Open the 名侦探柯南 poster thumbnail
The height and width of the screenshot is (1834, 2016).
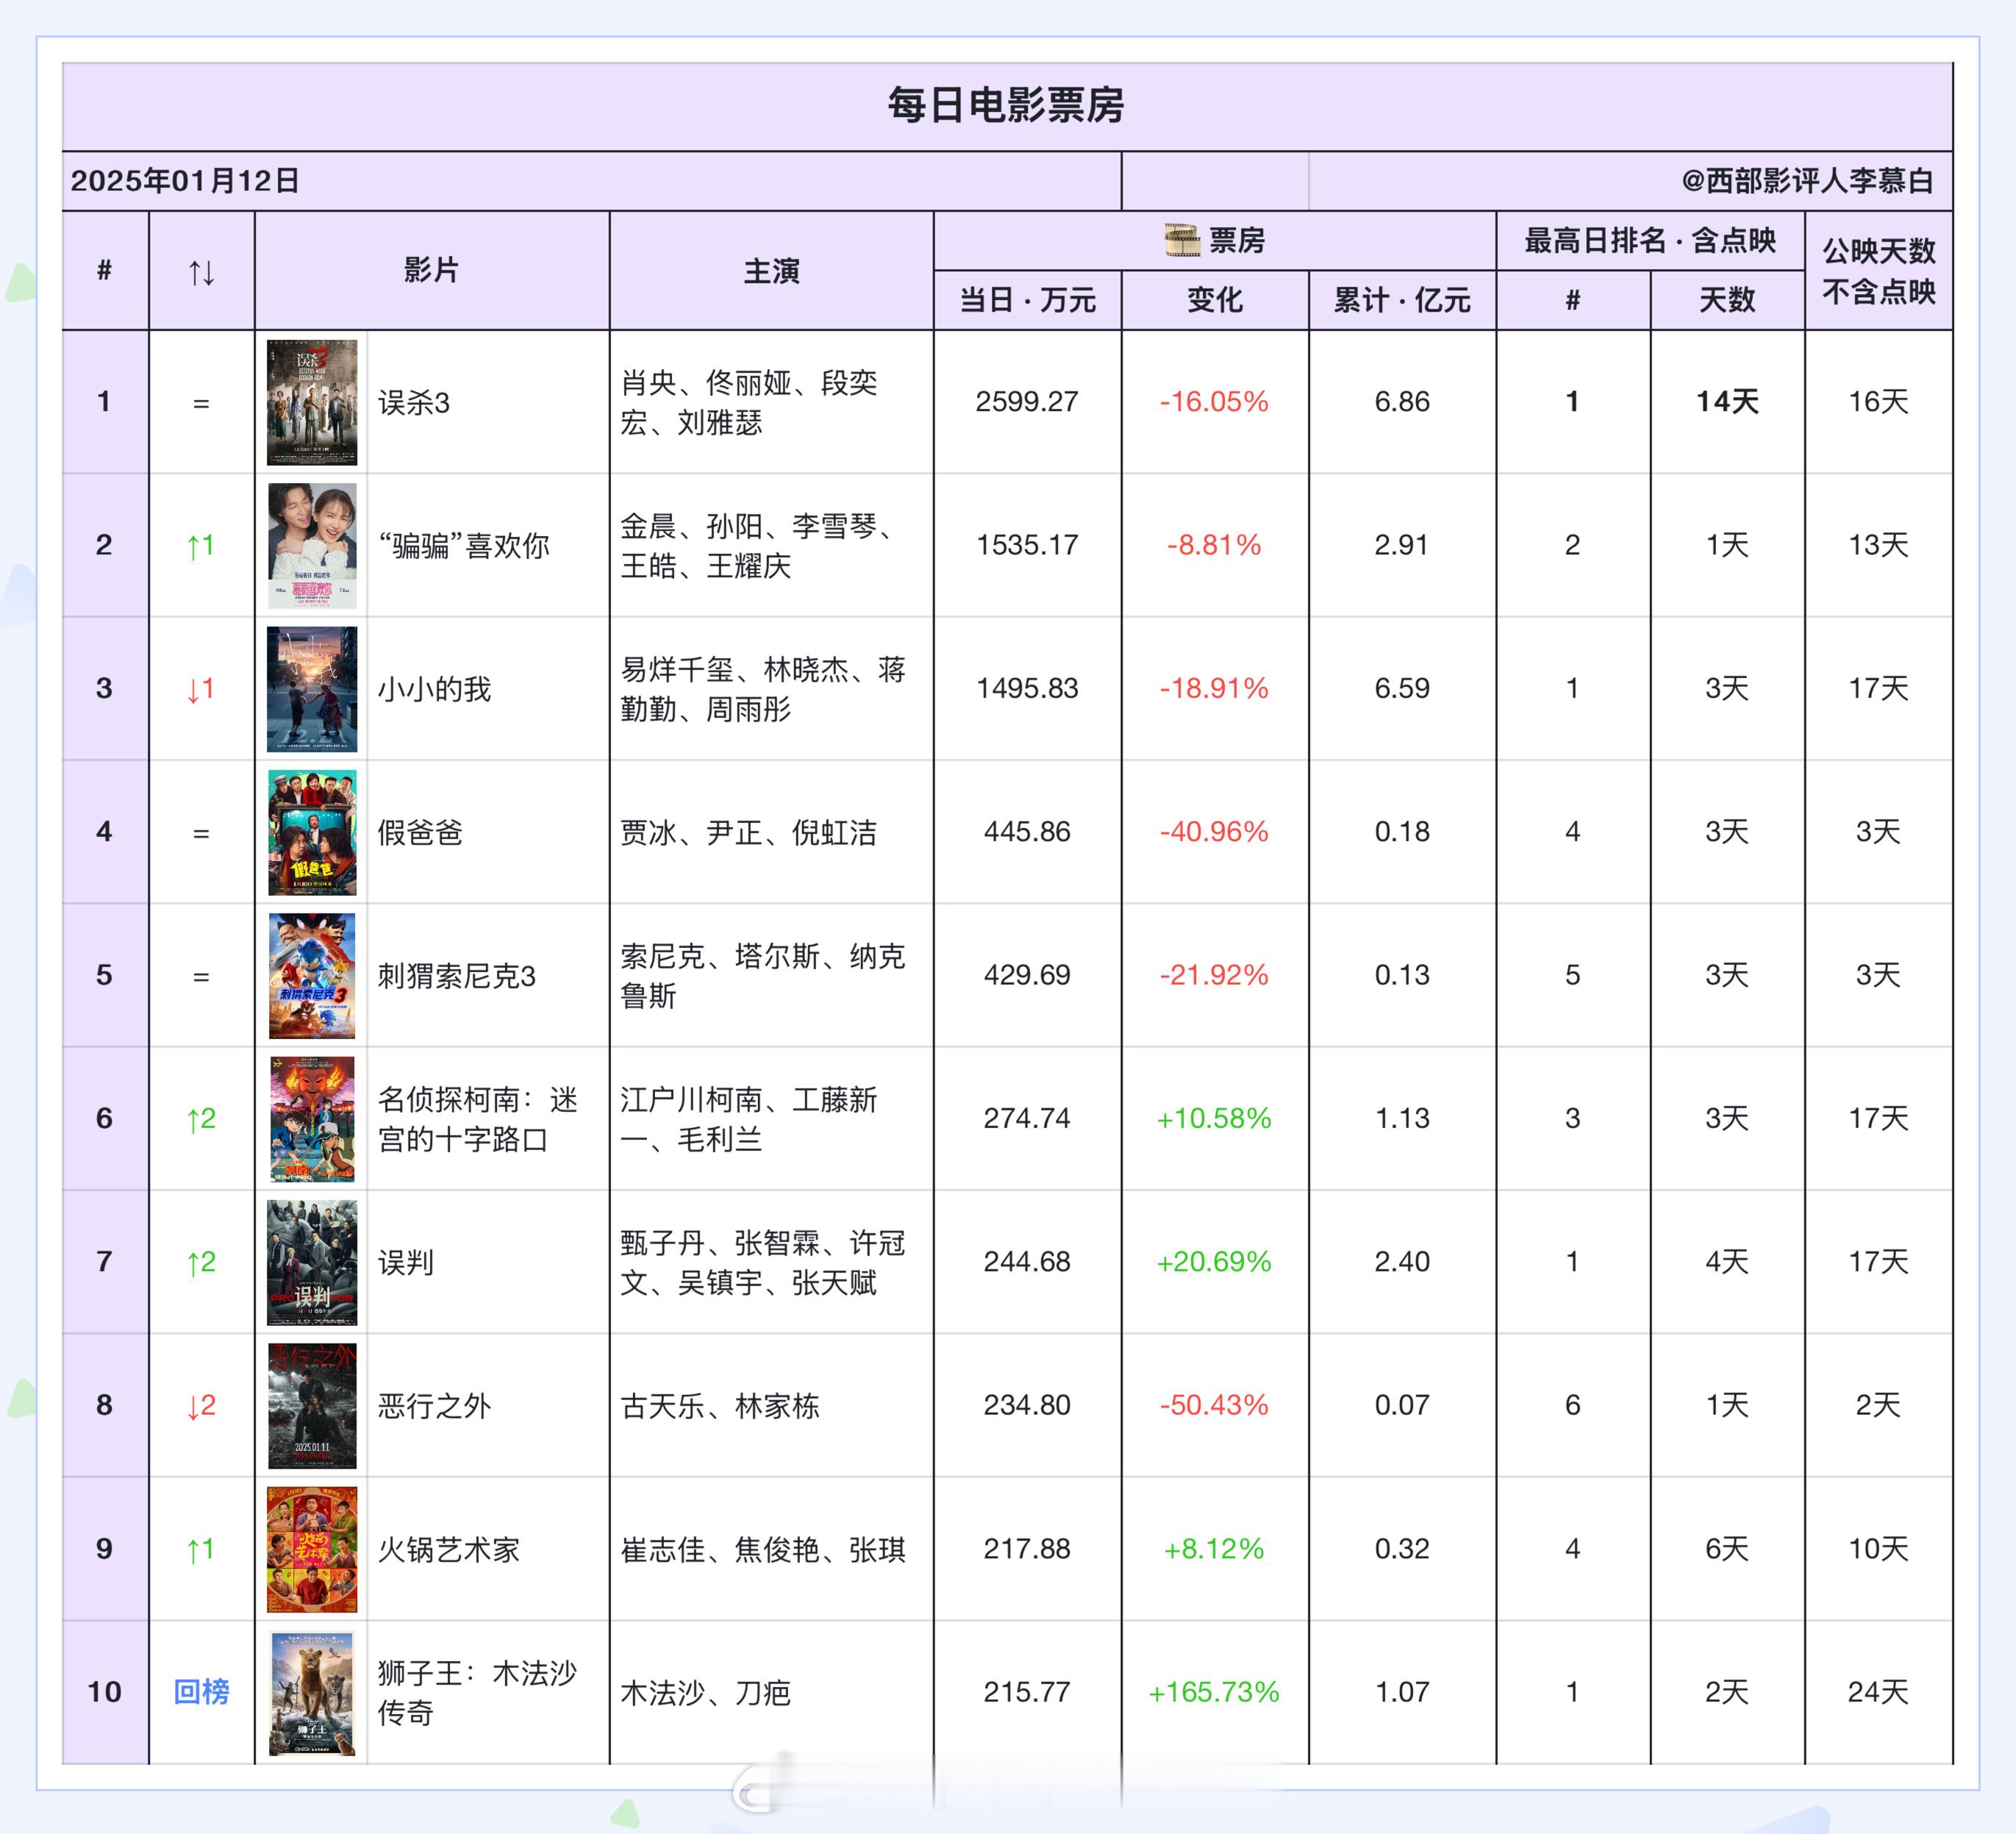(312, 1119)
